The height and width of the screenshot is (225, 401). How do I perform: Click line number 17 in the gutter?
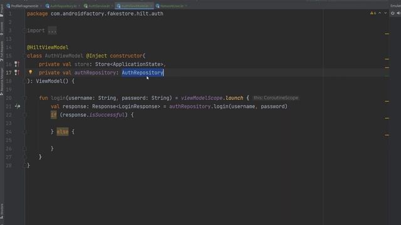click(x=8, y=72)
